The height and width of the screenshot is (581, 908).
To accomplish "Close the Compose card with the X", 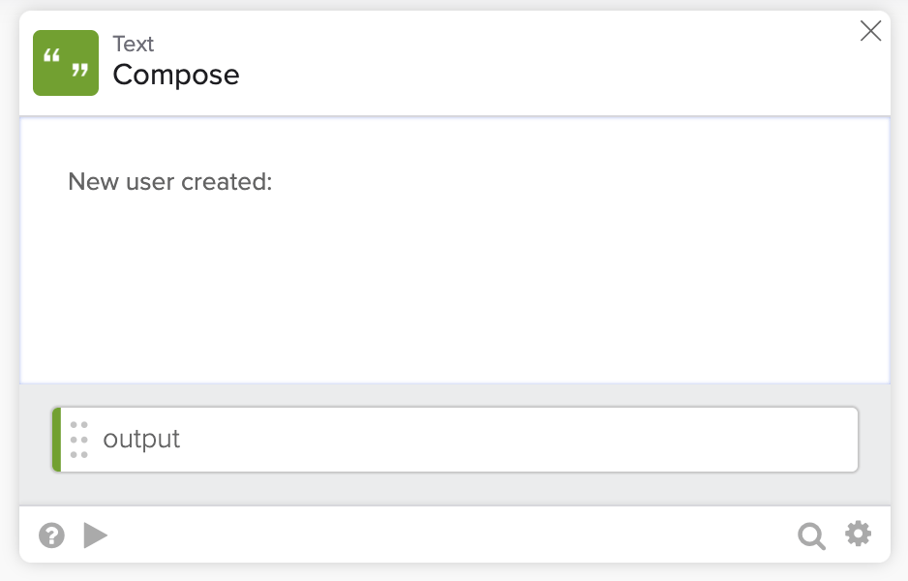I will coord(870,32).
